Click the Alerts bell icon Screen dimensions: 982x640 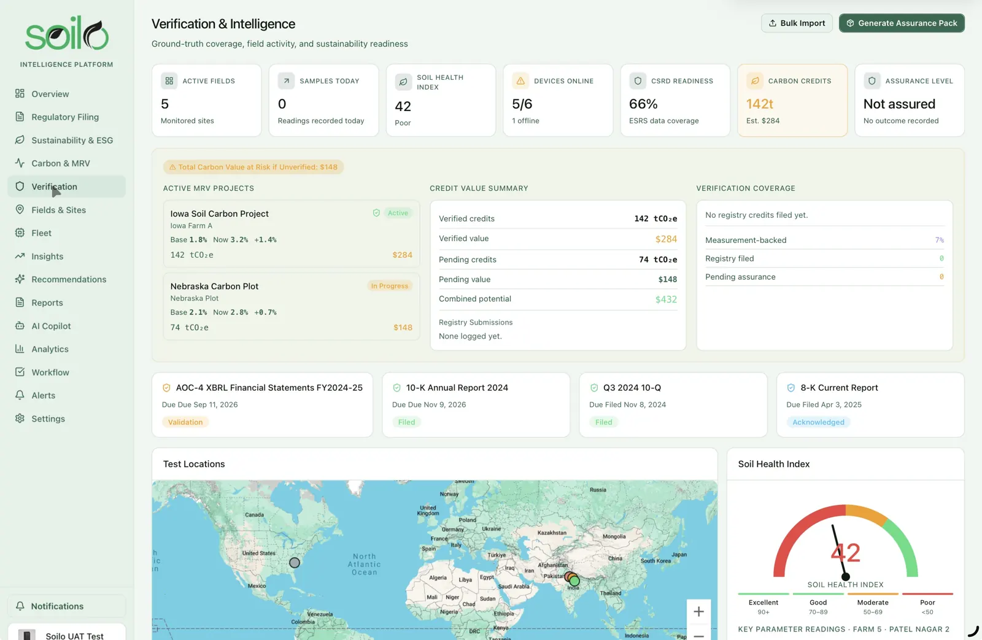20,395
